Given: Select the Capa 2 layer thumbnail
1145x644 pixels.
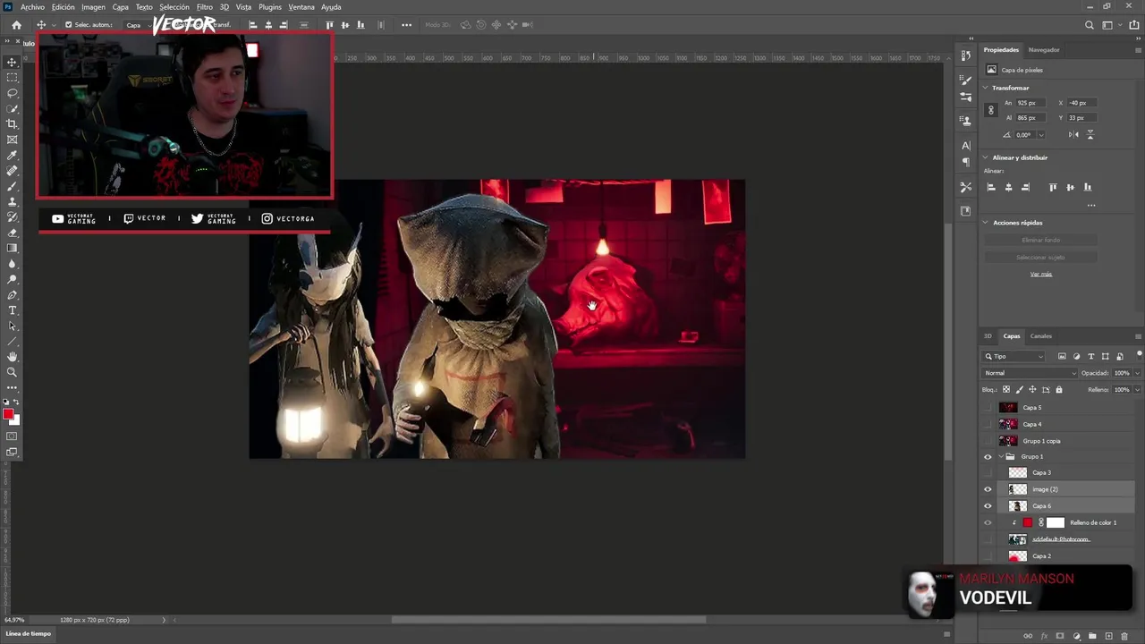Looking at the screenshot, I should [x=1018, y=556].
